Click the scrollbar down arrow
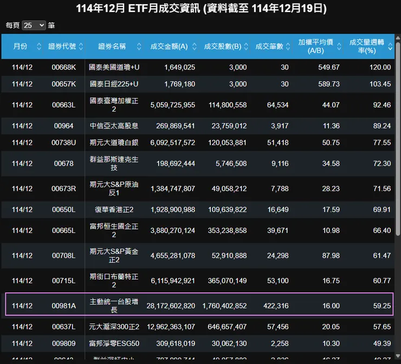Viewport: 401px width, 364px height. tap(398, 355)
